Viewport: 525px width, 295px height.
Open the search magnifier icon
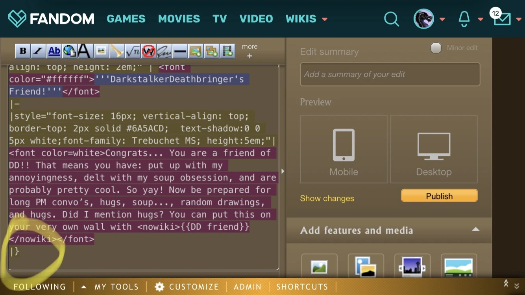[x=391, y=18]
